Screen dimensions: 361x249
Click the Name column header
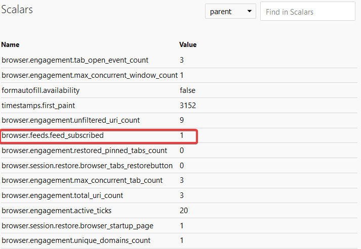[x=11, y=44]
